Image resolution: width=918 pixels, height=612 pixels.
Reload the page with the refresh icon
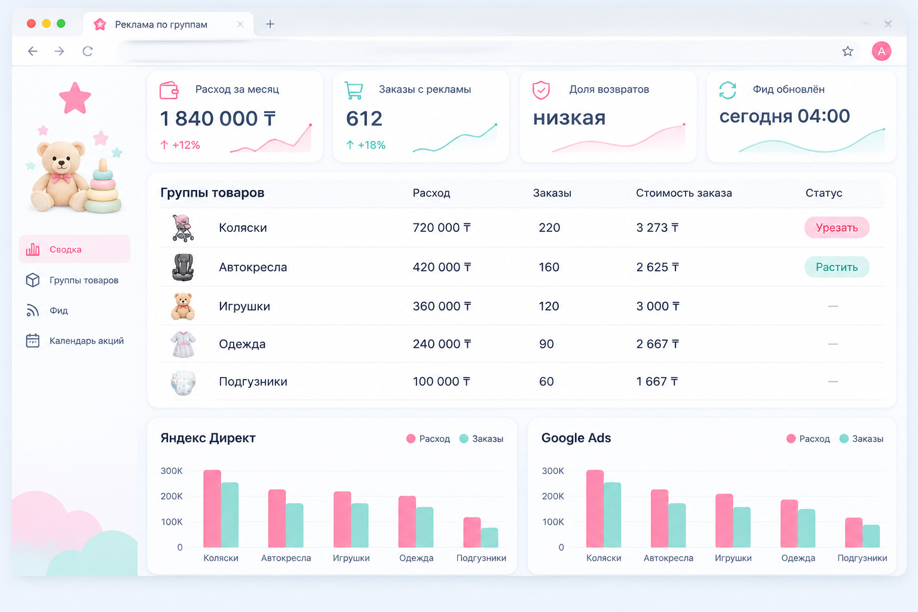pos(87,51)
